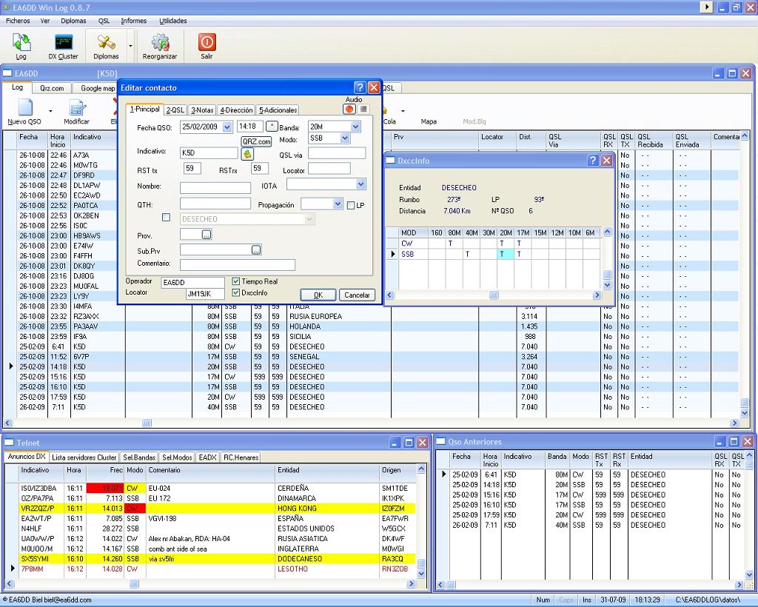Screen dimensions: 758x607
Task: Click the QRZ.com button in dialog
Action: tap(256, 141)
